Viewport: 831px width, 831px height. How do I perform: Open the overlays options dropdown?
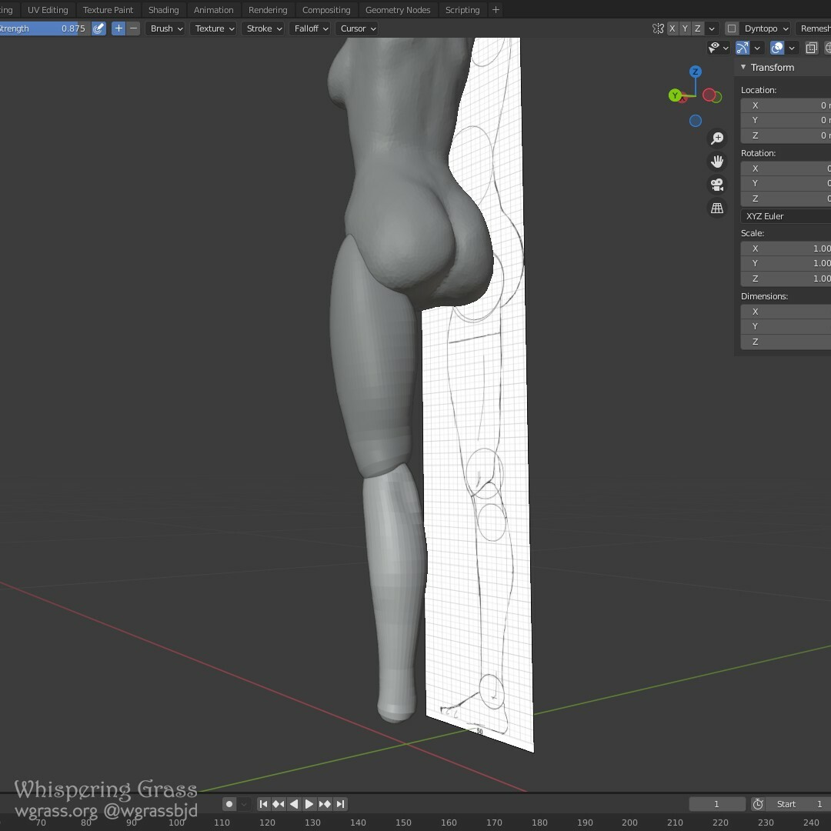pyautogui.click(x=792, y=48)
